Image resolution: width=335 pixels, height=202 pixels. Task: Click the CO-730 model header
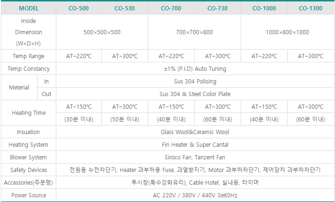pos(217,8)
